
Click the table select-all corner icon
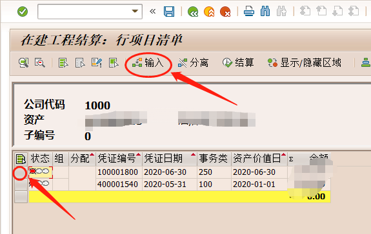(21, 159)
